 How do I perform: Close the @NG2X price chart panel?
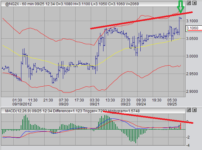point(194,3)
